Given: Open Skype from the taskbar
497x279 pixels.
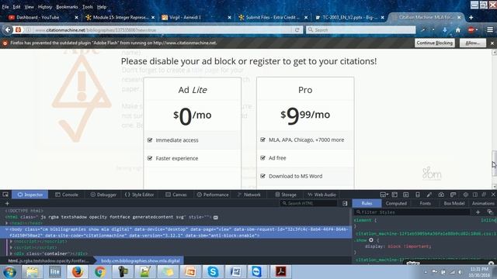Looking at the screenshot, I should [x=213, y=271].
